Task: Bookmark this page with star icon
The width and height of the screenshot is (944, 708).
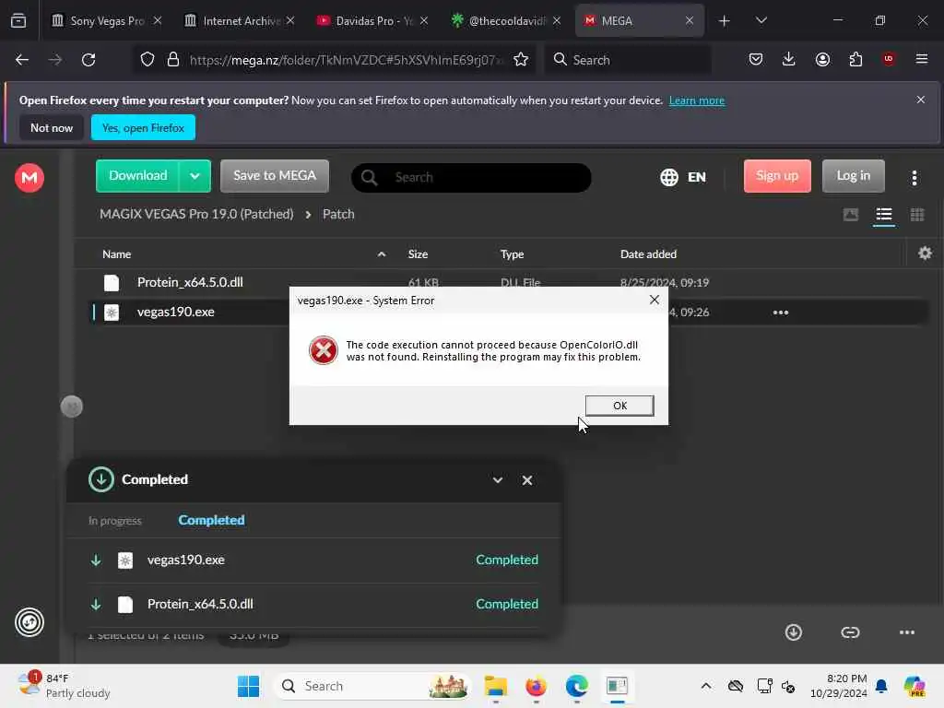Action: pyautogui.click(x=521, y=60)
